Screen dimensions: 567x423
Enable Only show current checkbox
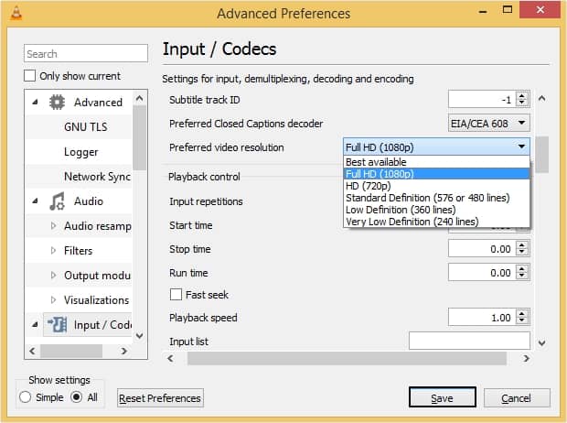tap(29, 76)
